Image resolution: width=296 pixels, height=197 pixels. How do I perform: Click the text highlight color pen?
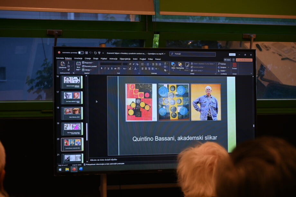pos(130,69)
